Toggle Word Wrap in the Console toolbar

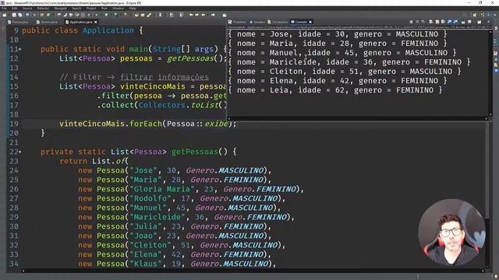(443, 22)
